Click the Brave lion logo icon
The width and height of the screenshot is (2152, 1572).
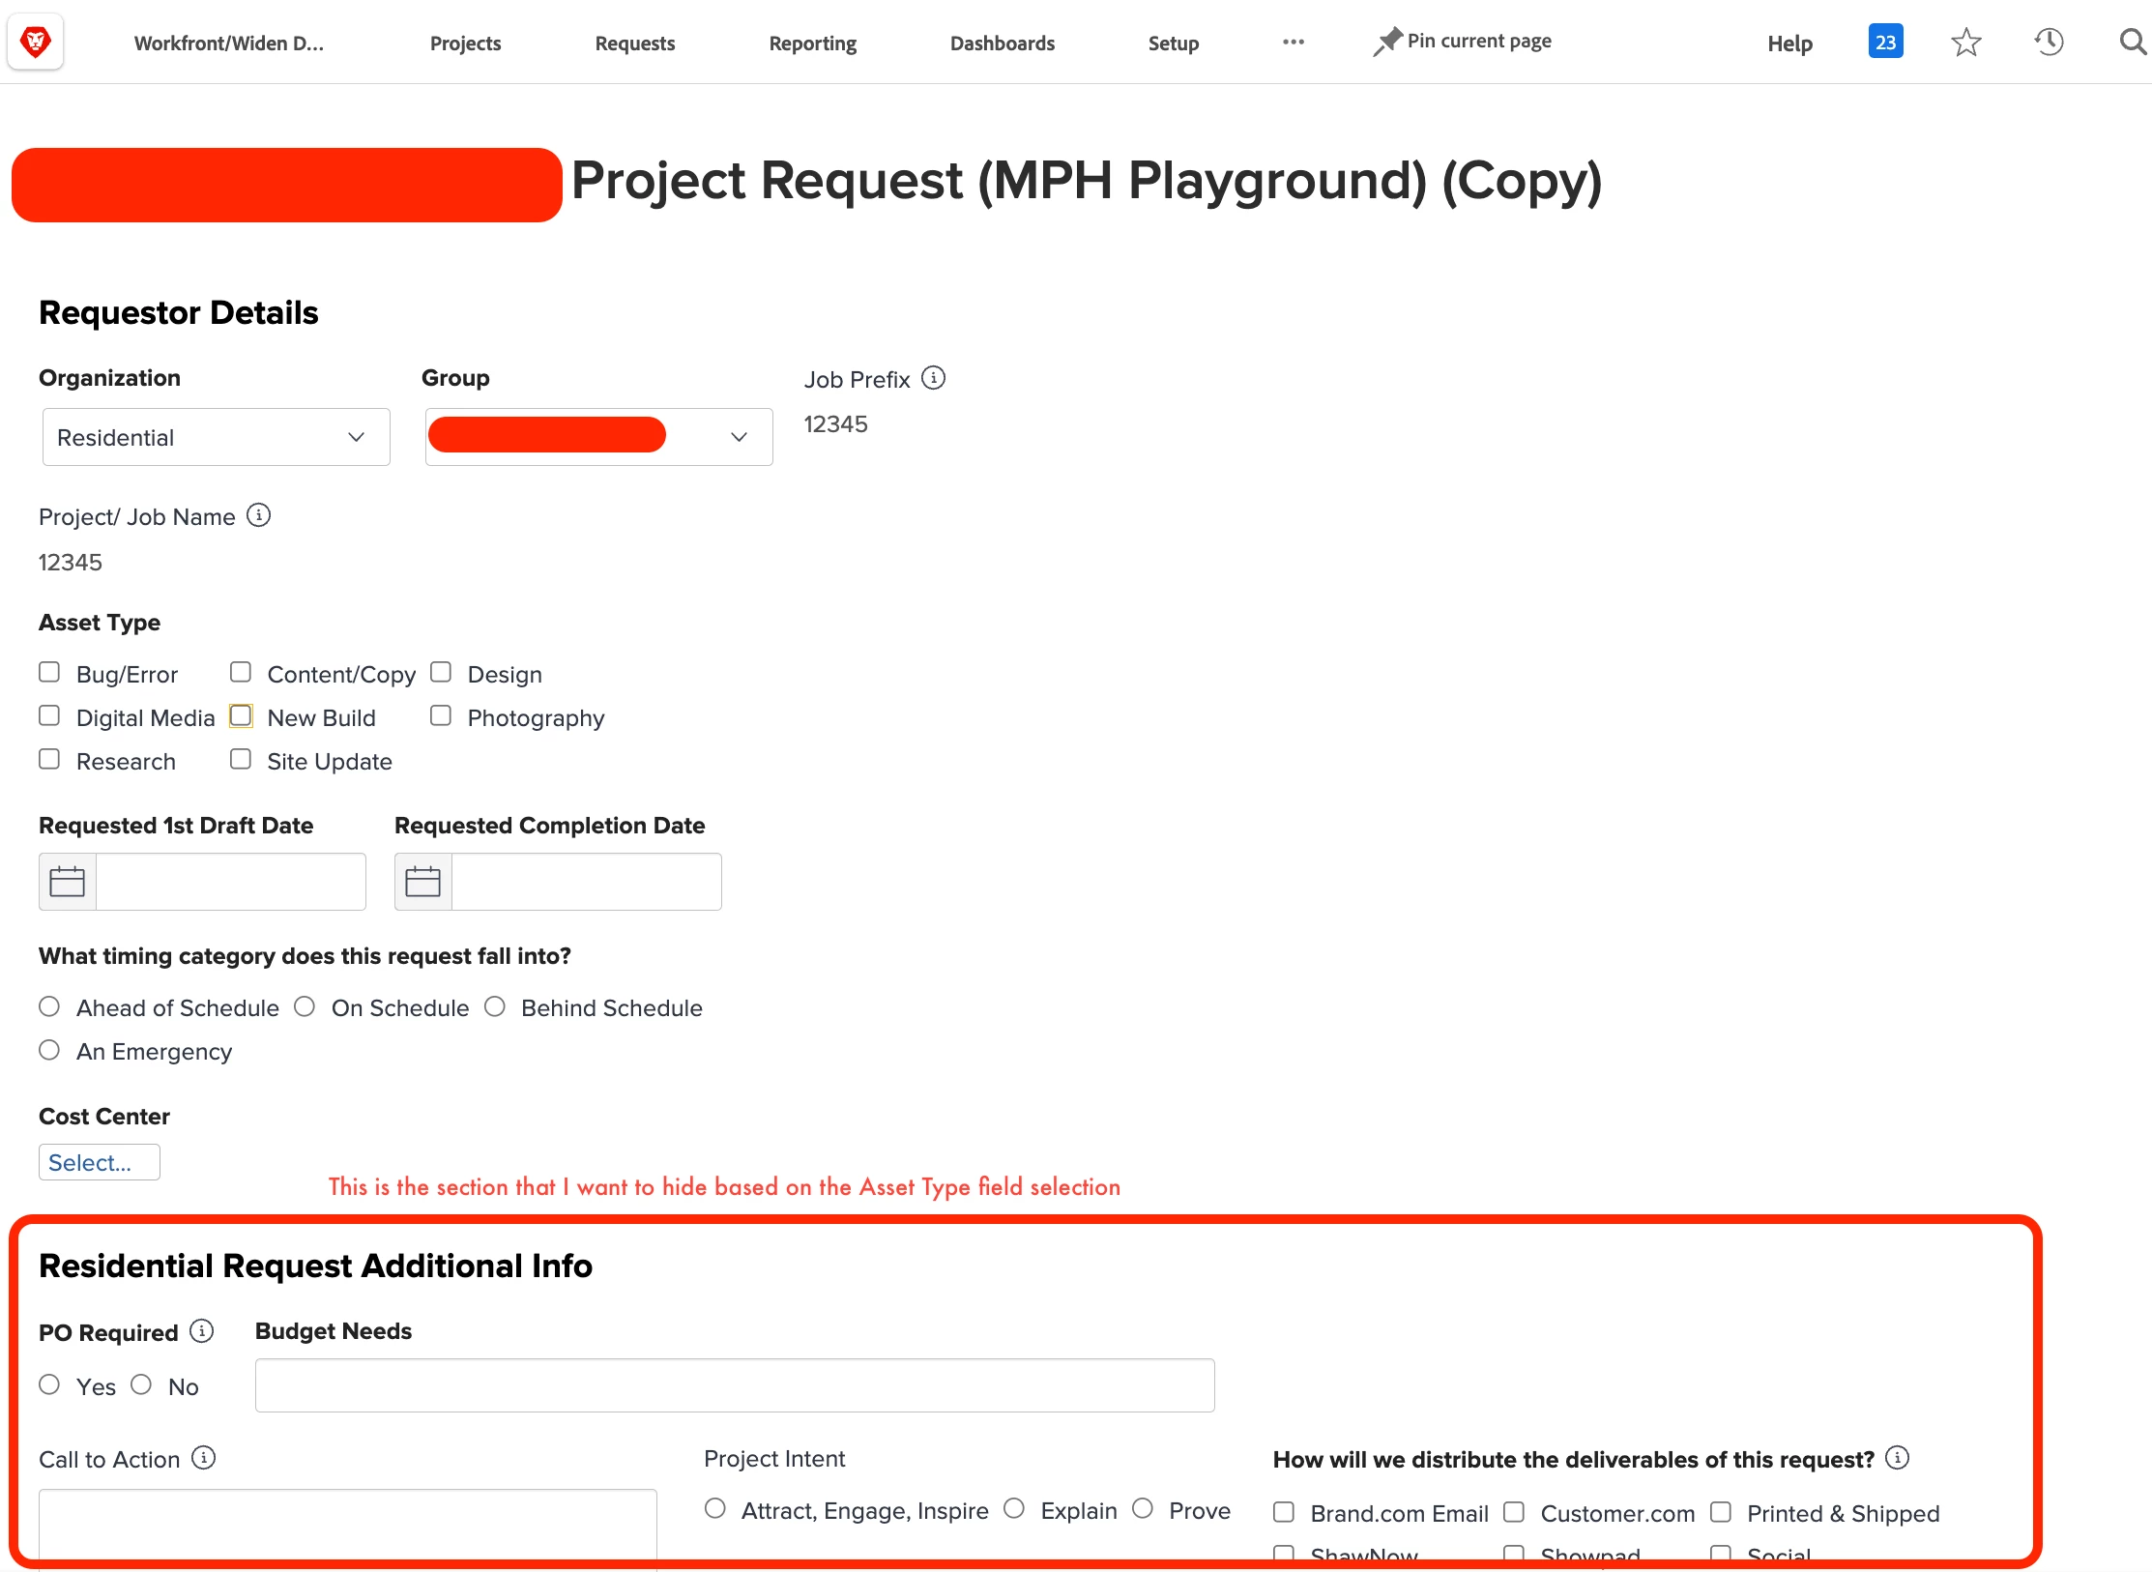36,42
